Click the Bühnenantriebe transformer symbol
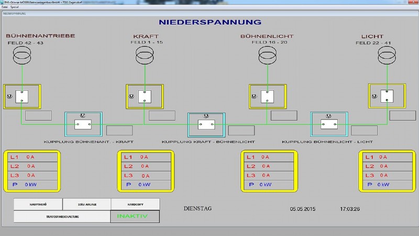The image size is (419, 236). [21, 55]
